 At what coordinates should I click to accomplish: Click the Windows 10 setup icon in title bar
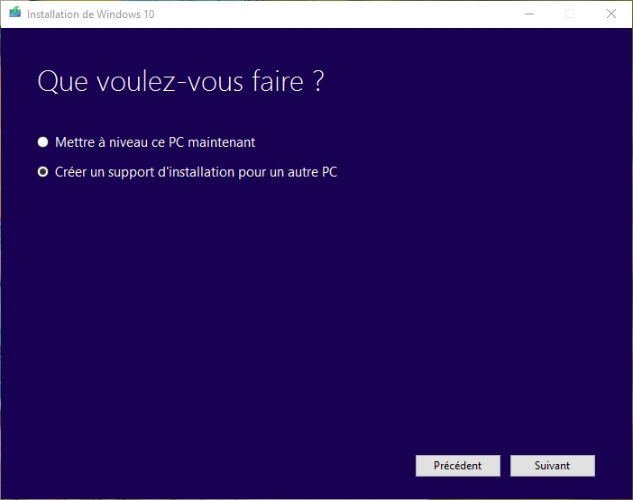point(15,13)
